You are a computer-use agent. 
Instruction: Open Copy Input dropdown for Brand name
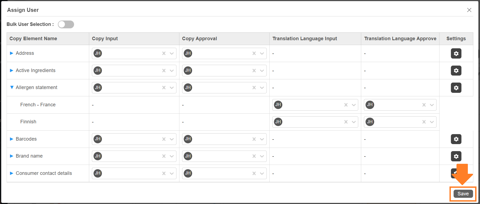coord(172,156)
